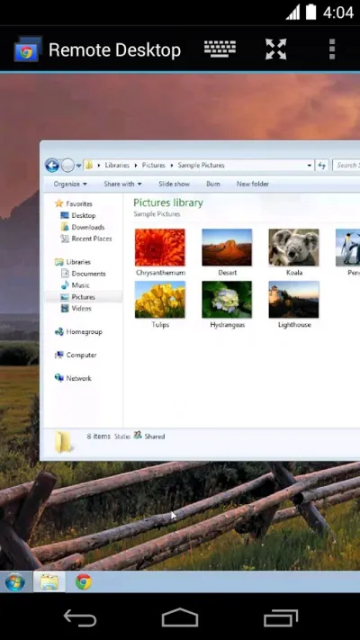Click the Slide show toolbar item
Screen dimensions: 360x640
[x=174, y=185]
